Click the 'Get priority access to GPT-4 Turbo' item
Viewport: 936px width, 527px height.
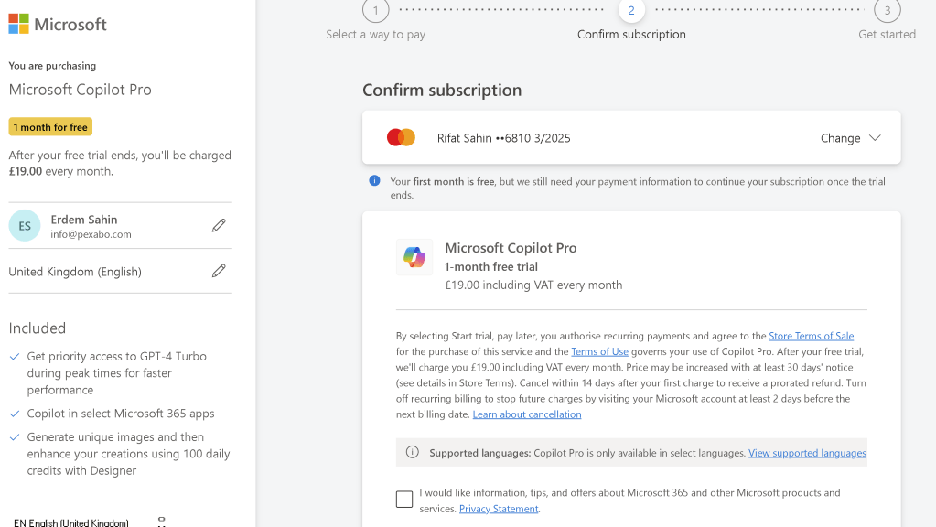coord(116,372)
